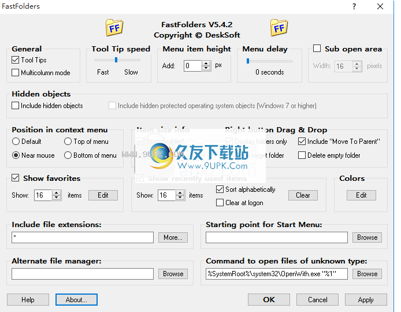The height and width of the screenshot is (312, 401).
Task: Adjust the Tool Tip speed slider
Action: pos(116,60)
